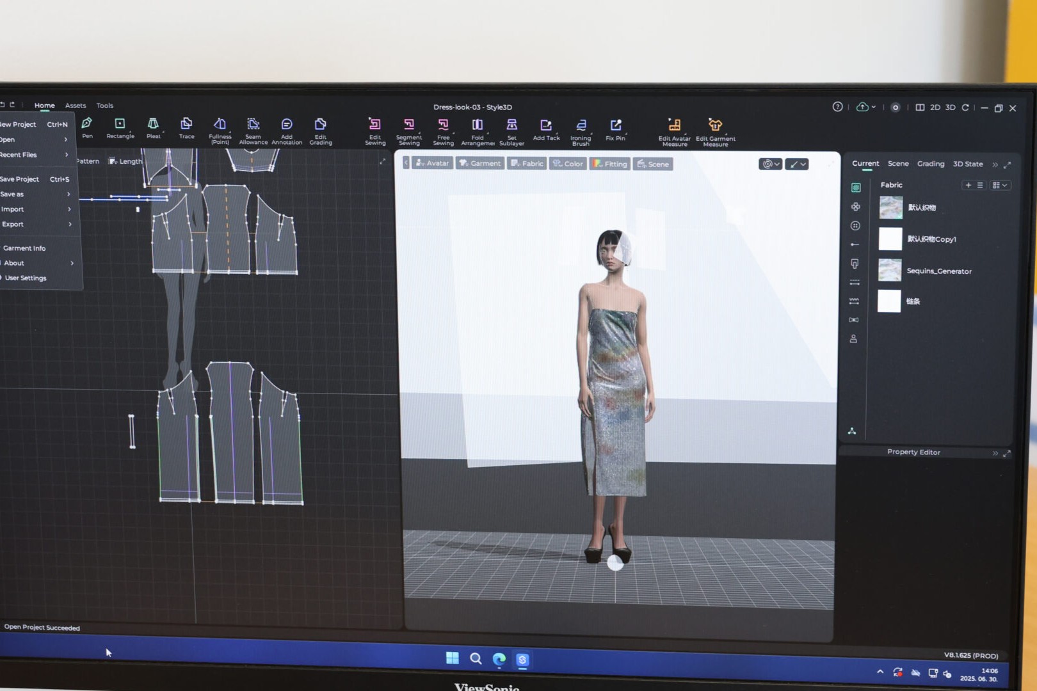Select the Set Sublayer tool
Viewport: 1037px width, 691px height.
511,131
